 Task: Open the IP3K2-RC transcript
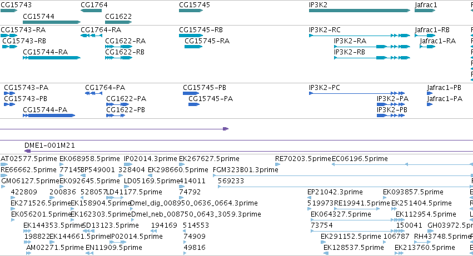click(360, 36)
